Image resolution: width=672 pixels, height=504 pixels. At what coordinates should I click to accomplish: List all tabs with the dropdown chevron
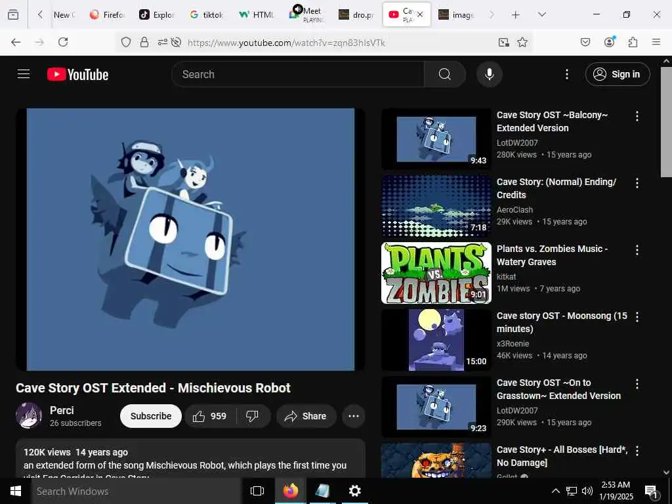(x=542, y=14)
